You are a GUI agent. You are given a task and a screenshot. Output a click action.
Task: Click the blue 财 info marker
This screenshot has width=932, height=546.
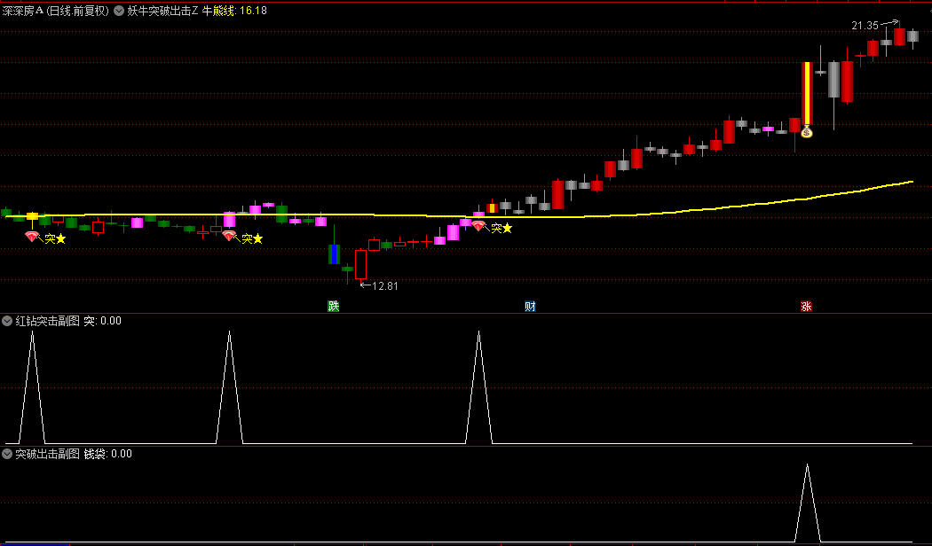[530, 306]
